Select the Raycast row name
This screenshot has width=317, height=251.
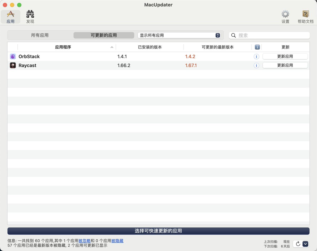point(27,65)
